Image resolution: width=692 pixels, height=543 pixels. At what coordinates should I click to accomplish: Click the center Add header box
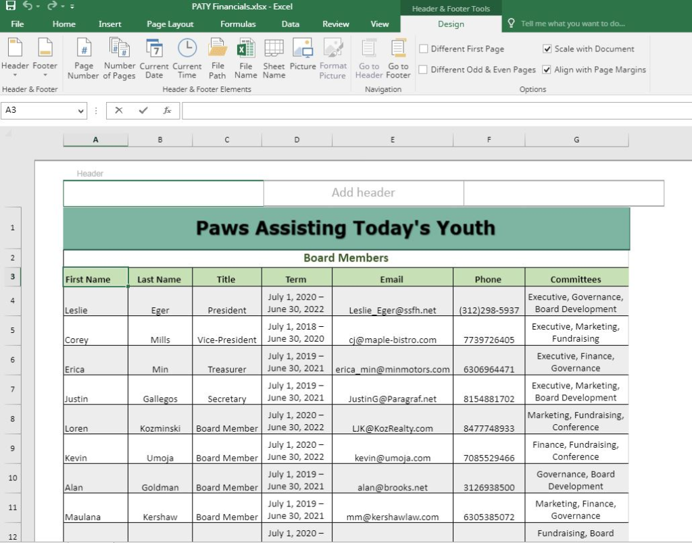pos(363,192)
